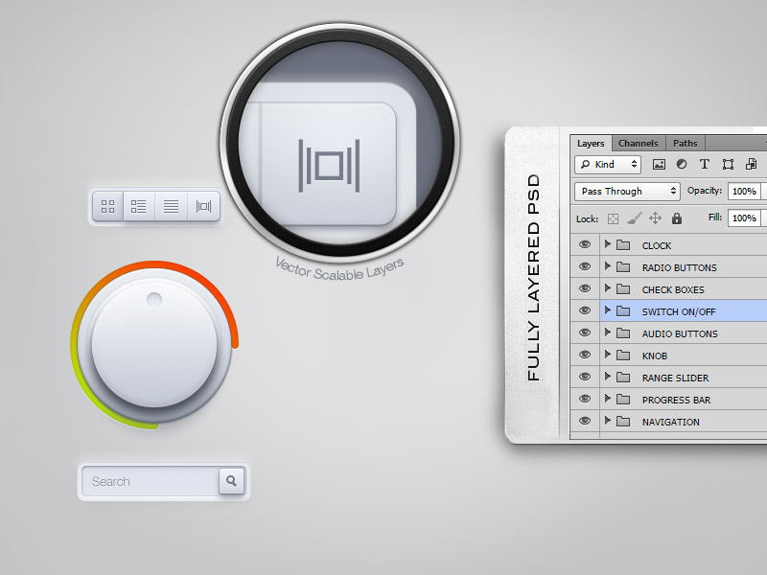
Task: Select the grid view icon
Action: (107, 206)
